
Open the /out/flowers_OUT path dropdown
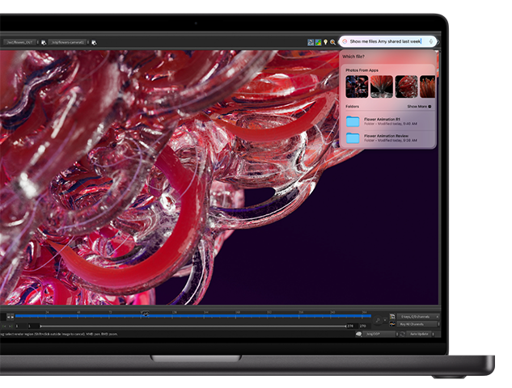pyautogui.click(x=21, y=42)
